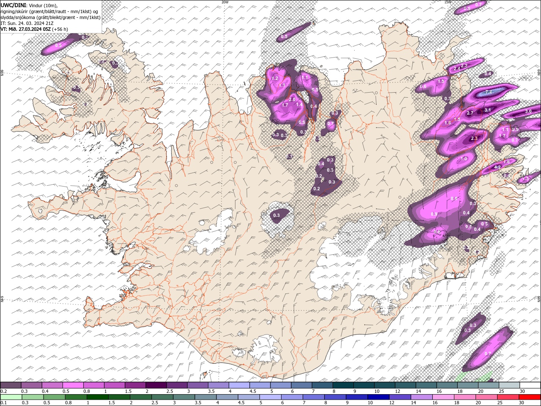The width and height of the screenshot is (541, 406).
Task: Click the 0.9 value label in the southeast
Action: click(434, 214)
